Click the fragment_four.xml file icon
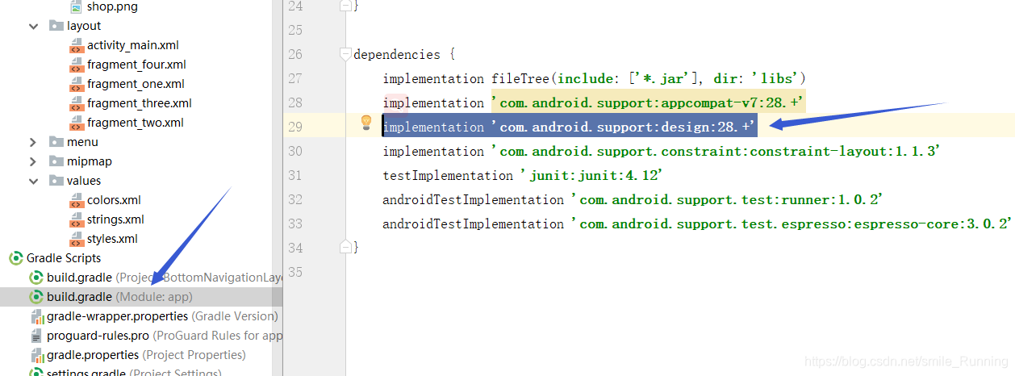Image resolution: width=1015 pixels, height=376 pixels. point(76,65)
